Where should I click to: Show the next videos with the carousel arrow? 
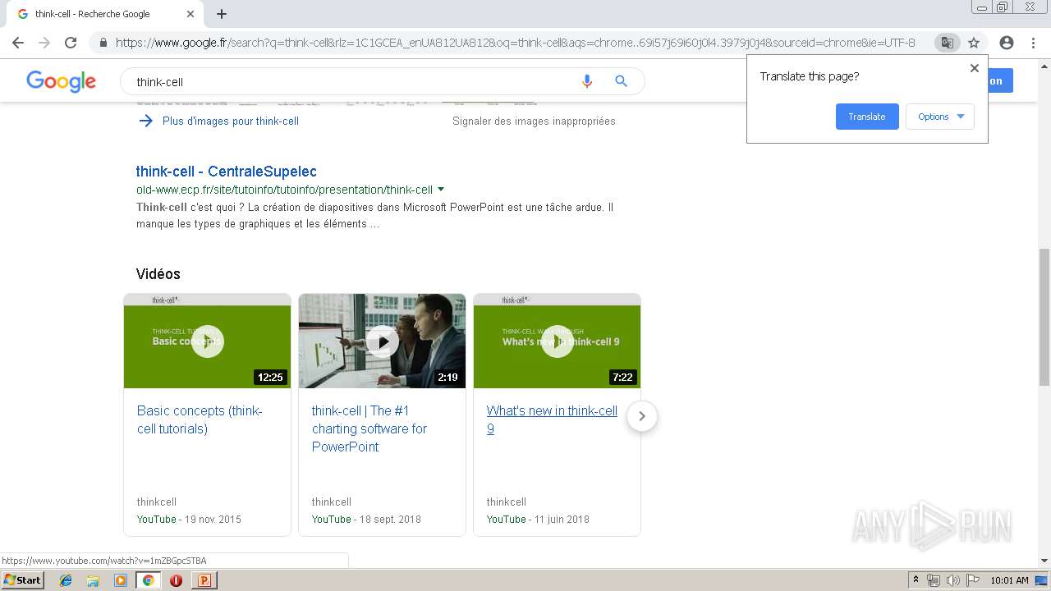point(642,416)
